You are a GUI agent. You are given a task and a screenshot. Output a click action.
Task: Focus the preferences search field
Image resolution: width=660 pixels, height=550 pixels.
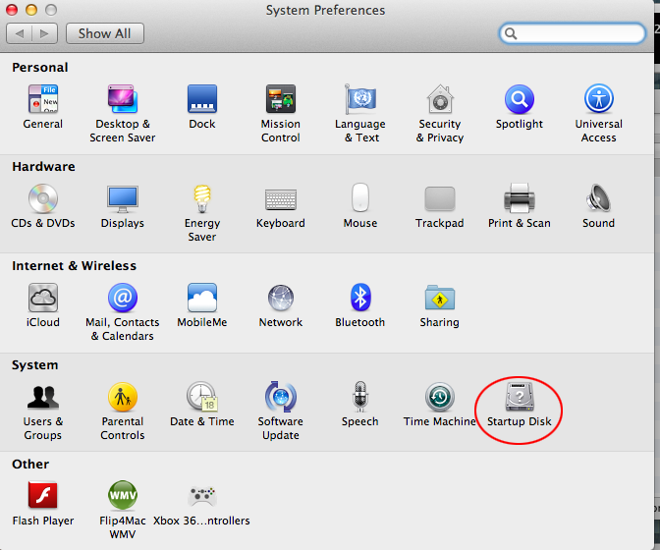572,33
